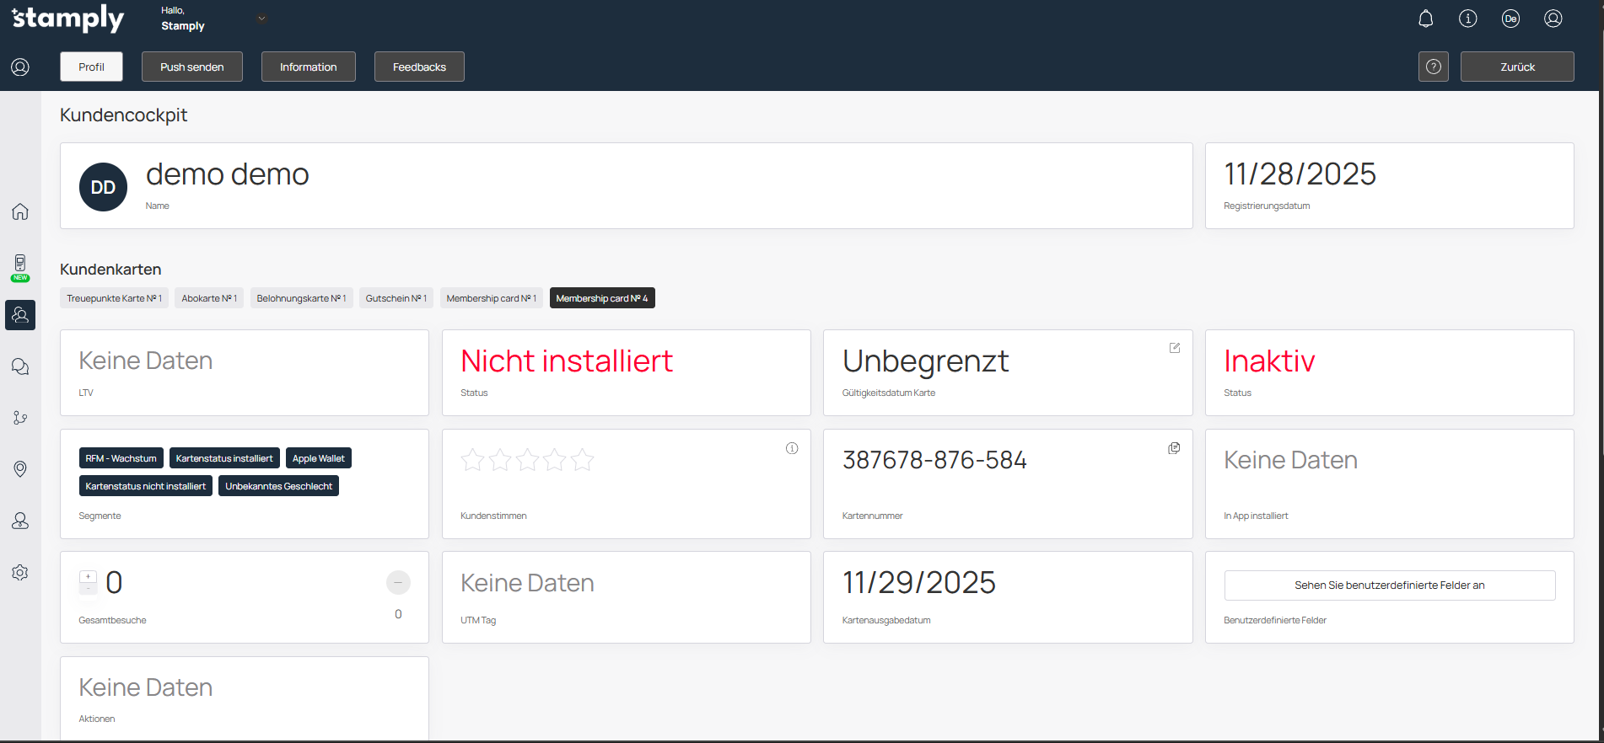Click the Zurück button
Viewport: 1604px width, 743px height.
coord(1516,67)
